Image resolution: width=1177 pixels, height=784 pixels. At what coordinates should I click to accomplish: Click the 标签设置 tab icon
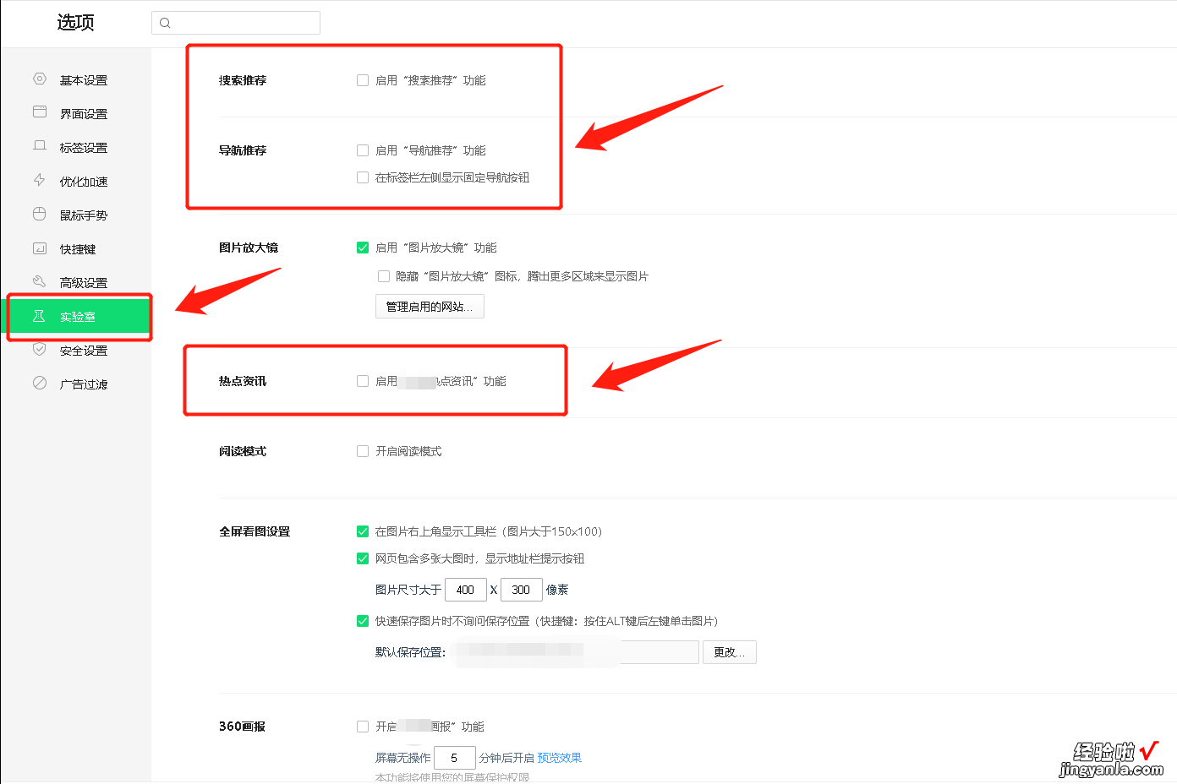pyautogui.click(x=40, y=145)
